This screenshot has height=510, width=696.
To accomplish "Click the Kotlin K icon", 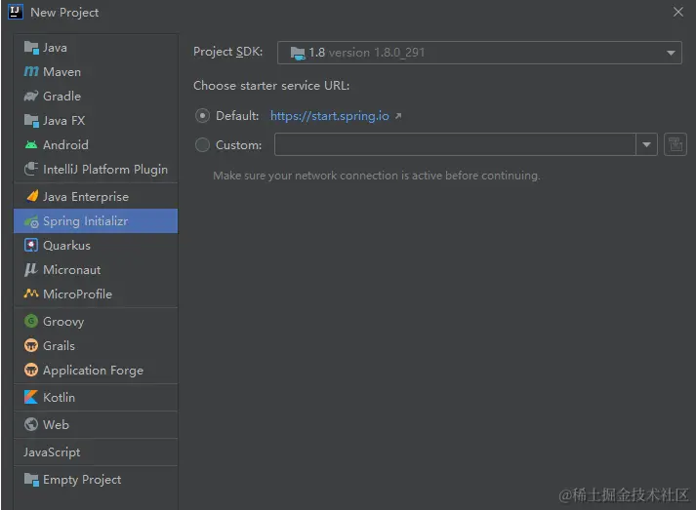I will point(31,397).
